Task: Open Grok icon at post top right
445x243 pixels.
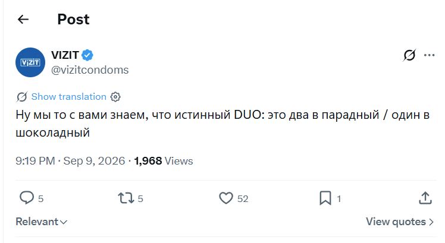Action: point(409,55)
